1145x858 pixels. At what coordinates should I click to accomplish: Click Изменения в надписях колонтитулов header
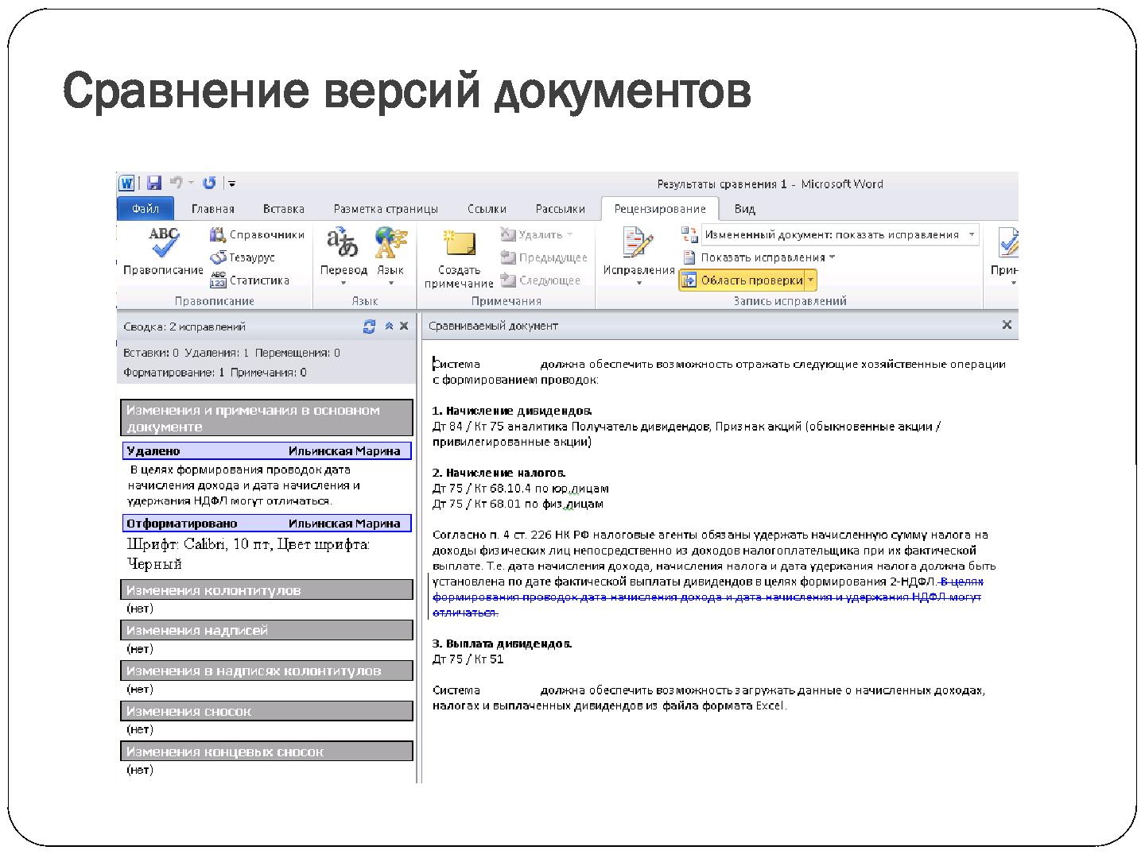click(267, 671)
